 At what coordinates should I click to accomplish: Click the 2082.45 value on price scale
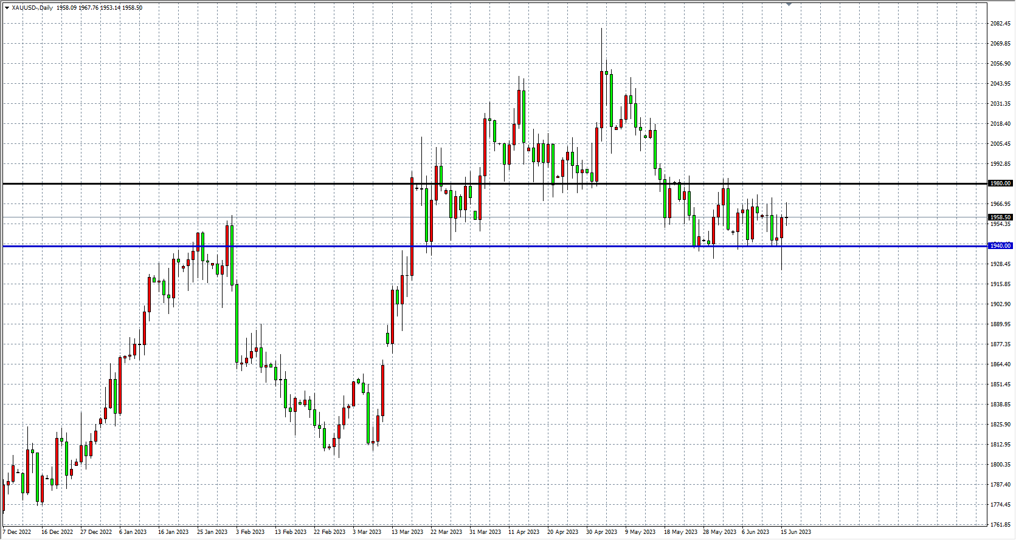(x=1000, y=24)
